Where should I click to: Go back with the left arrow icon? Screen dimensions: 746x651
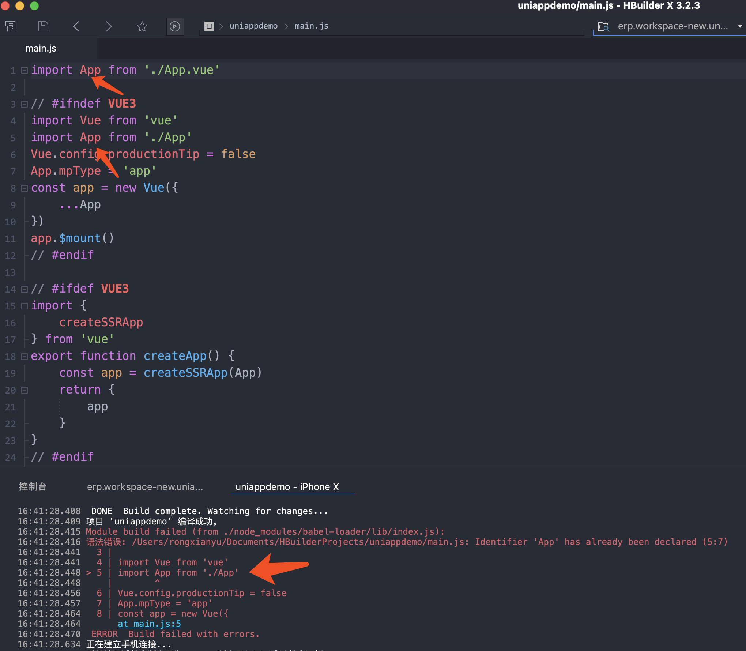tap(76, 26)
